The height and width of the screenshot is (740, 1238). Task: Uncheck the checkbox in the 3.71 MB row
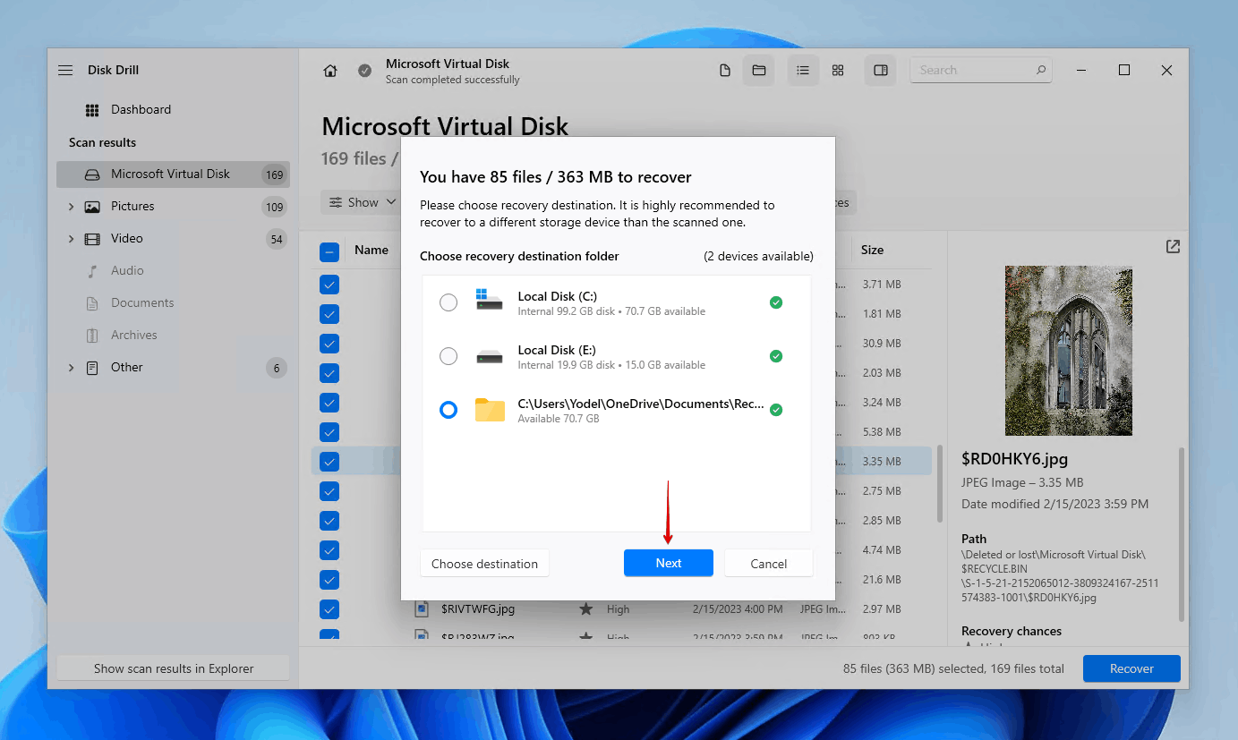click(x=329, y=285)
